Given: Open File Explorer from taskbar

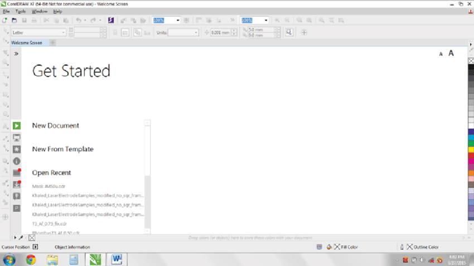Looking at the screenshot, I should (x=52, y=259).
